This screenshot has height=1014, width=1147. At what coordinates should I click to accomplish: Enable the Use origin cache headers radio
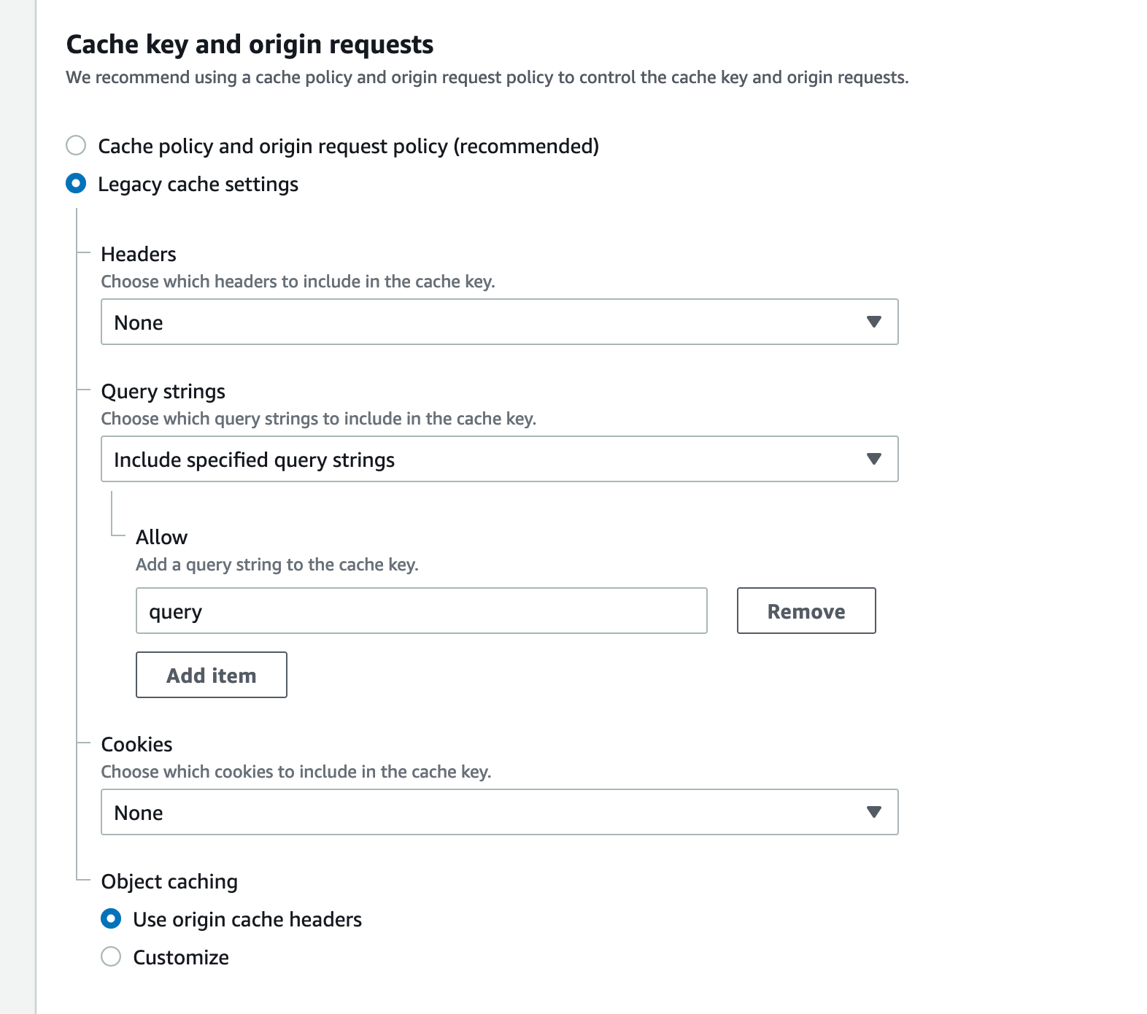111,918
